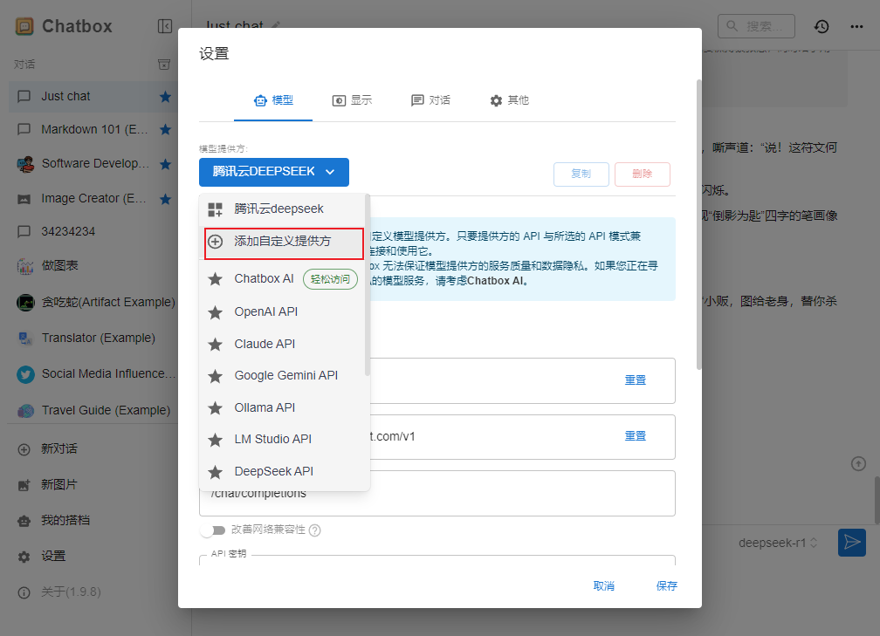The height and width of the screenshot is (636, 880).
Task: Collapse the sidebar with the panel icon
Action: point(165,26)
